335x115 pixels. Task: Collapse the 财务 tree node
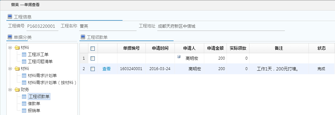10,90
